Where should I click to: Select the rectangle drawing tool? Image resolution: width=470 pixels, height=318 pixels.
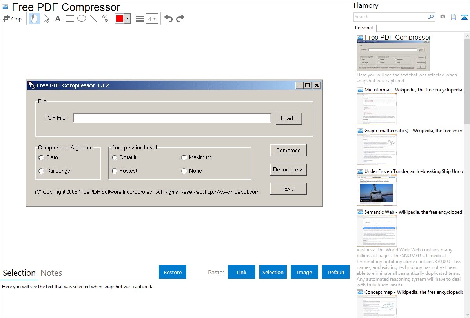click(69, 18)
